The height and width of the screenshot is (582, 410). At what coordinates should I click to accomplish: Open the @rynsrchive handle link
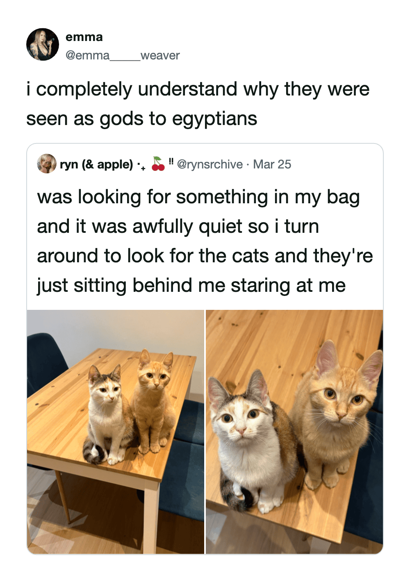[x=210, y=164]
